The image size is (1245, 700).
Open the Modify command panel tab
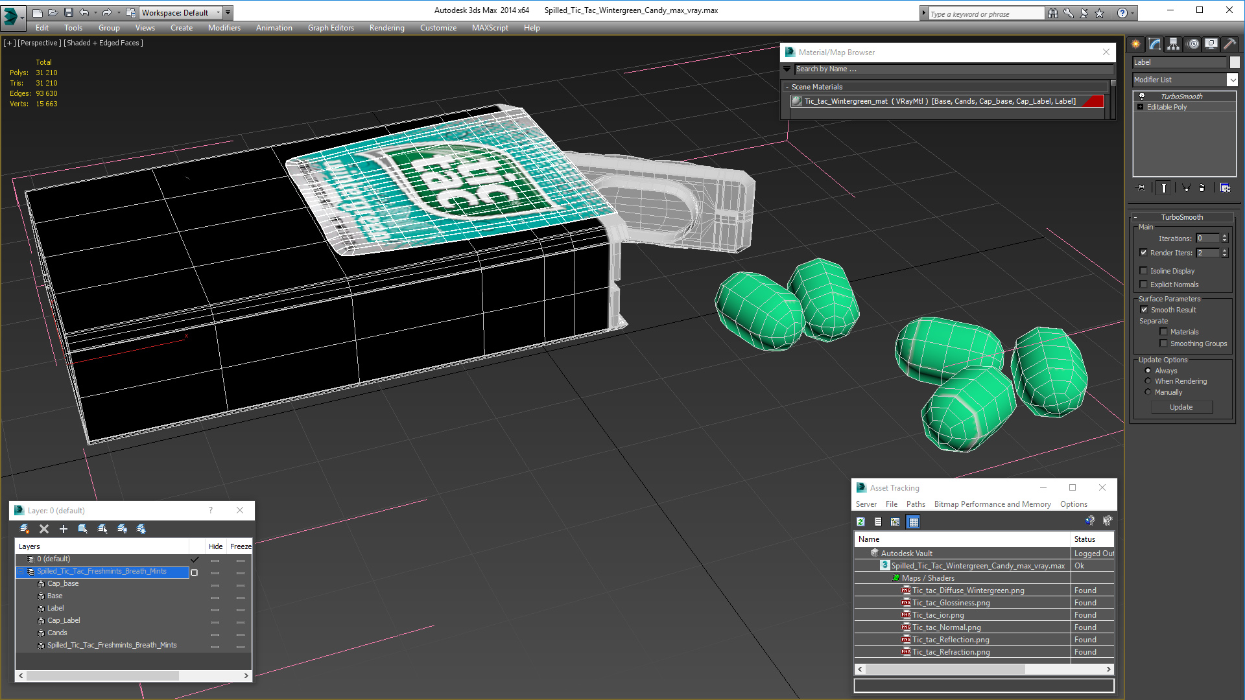tap(1155, 44)
